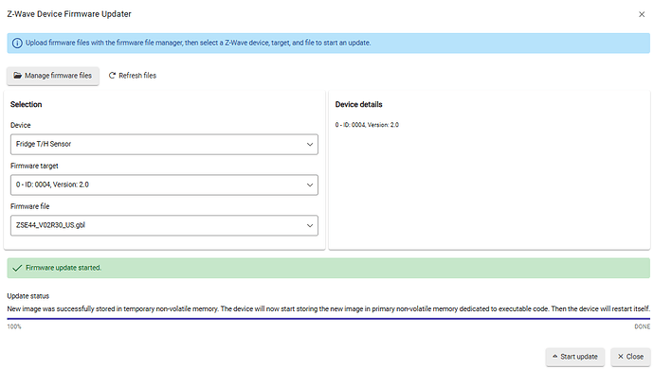Screen dimensions: 654x369
Task: Open the Device dropdown showing Fridge T/H Sensor
Action: tap(164, 144)
